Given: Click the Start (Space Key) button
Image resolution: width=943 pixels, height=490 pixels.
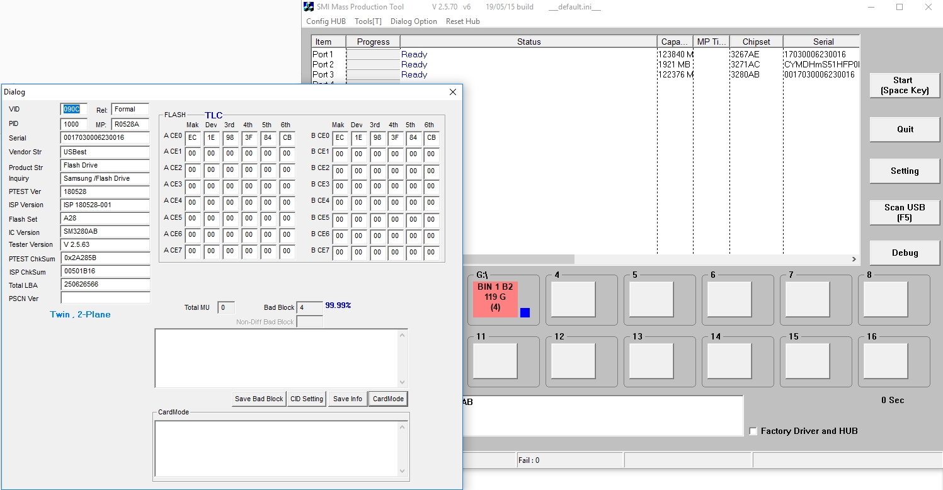Looking at the screenshot, I should (x=905, y=85).
